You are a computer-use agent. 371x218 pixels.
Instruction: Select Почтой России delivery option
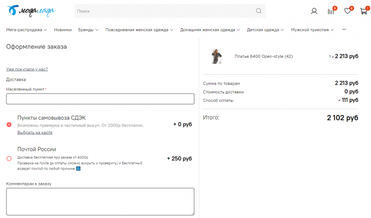[9, 159]
